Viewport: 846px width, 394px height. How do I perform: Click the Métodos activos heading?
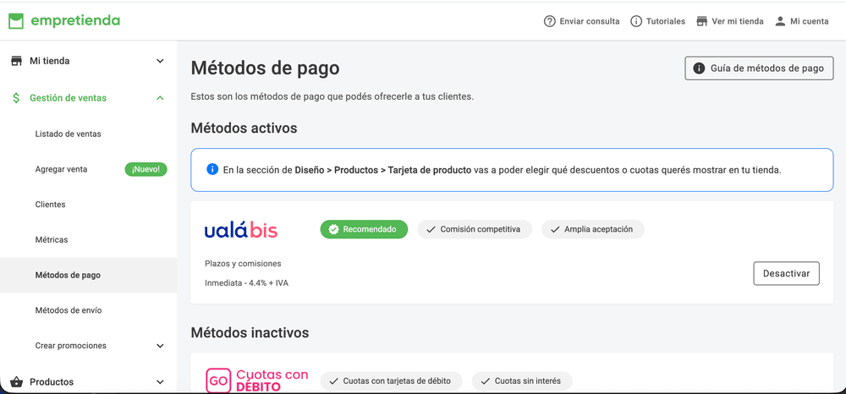(x=244, y=129)
